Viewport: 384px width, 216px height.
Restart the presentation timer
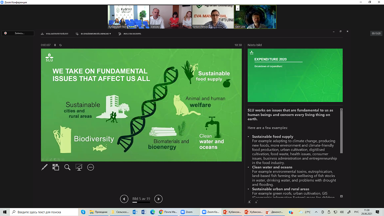coord(61,45)
